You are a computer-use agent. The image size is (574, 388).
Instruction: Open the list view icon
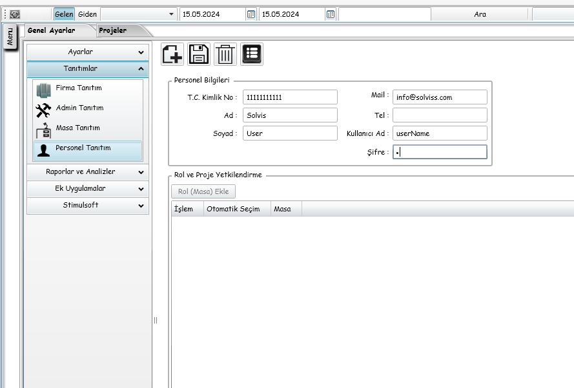[252, 54]
